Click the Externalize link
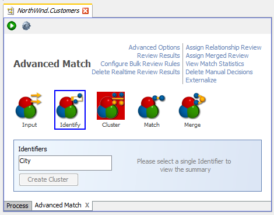This screenshot has width=274, height=215. click(x=201, y=80)
